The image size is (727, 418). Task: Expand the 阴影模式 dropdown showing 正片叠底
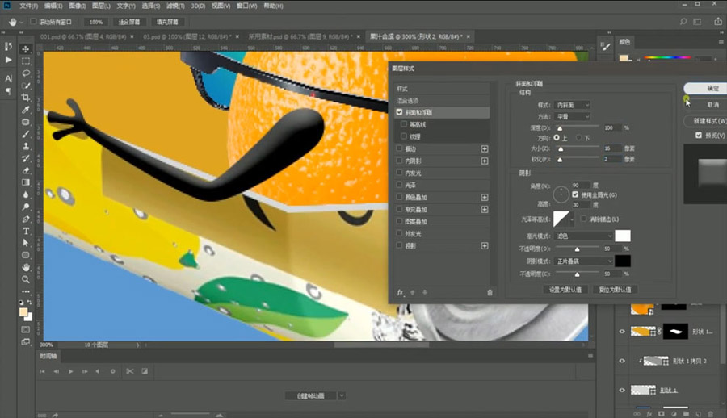(x=585, y=261)
